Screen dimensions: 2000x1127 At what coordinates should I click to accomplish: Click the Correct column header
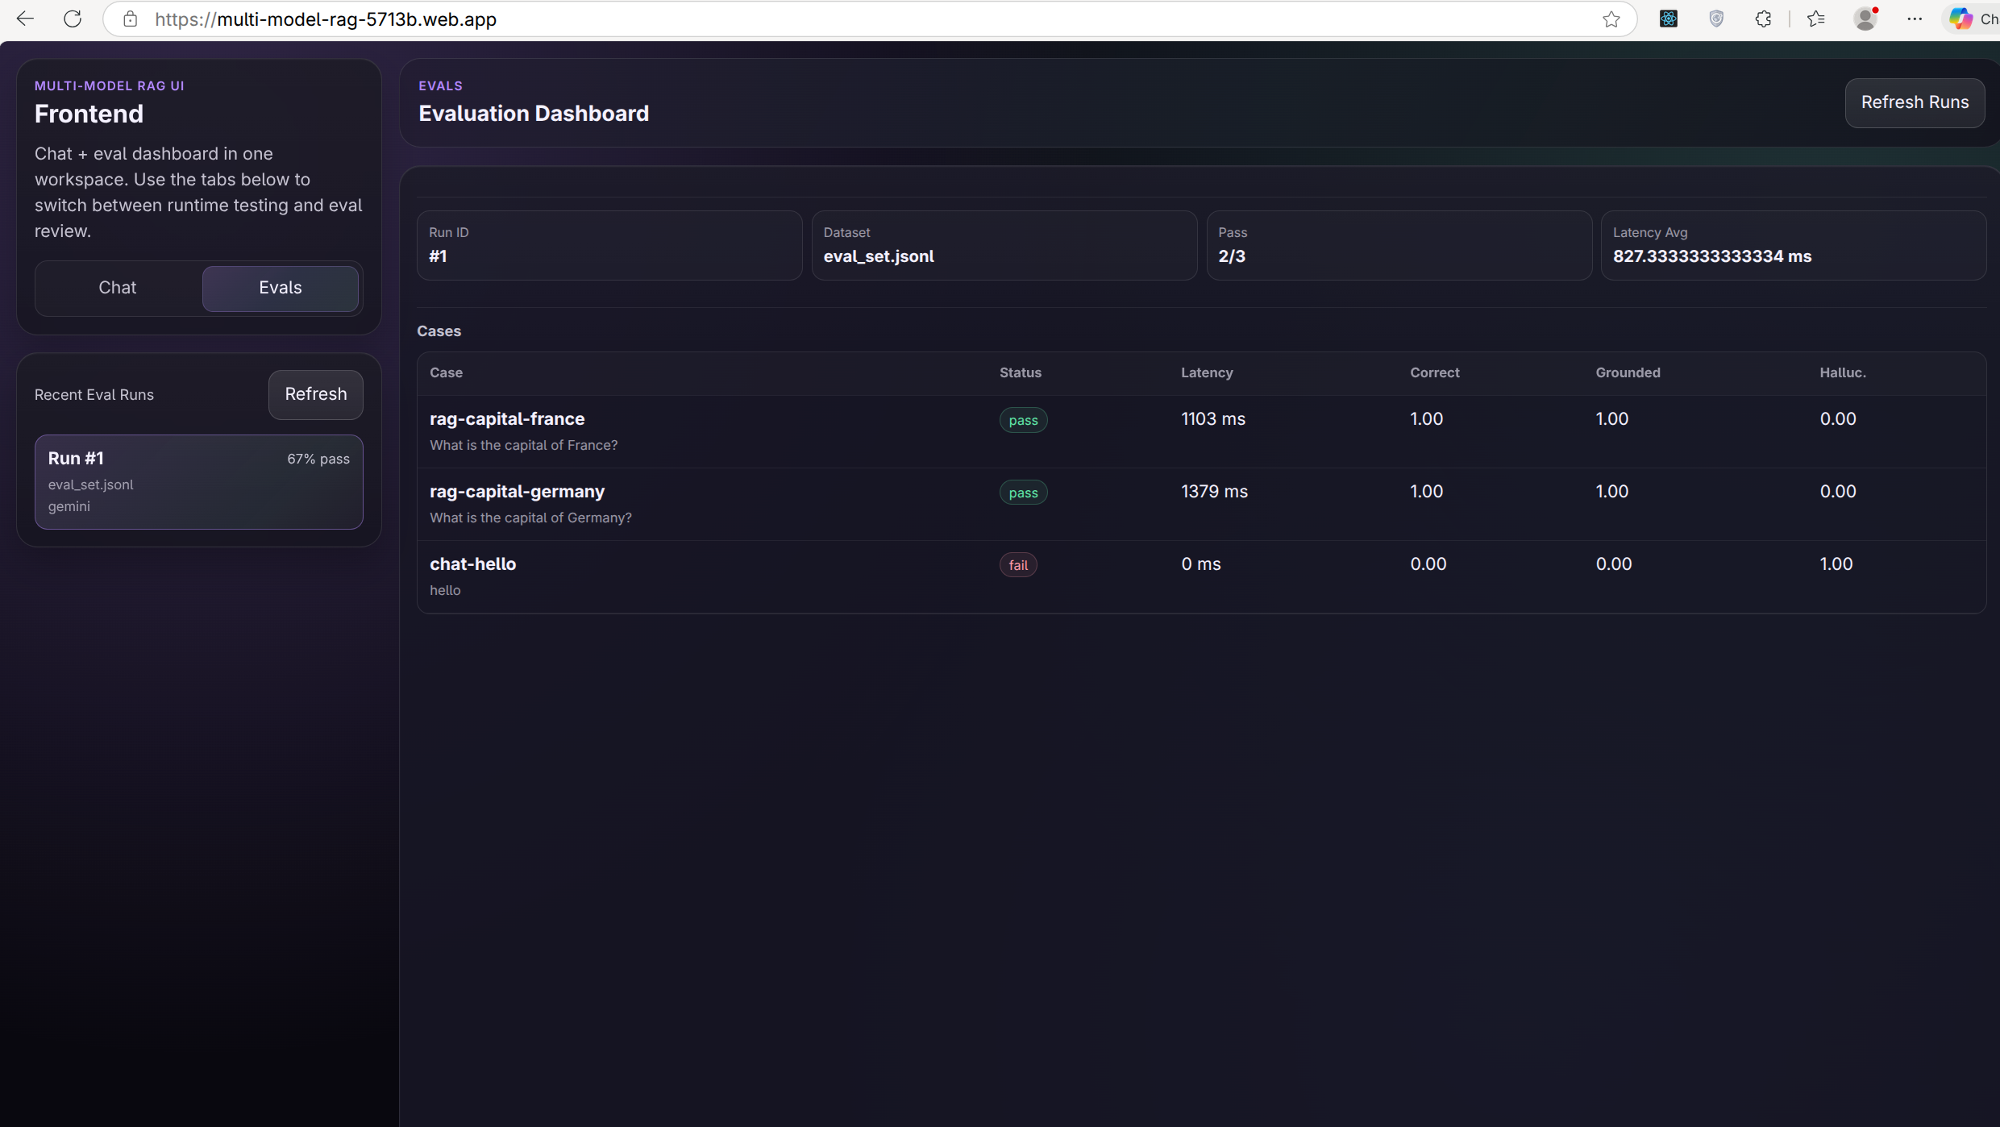click(x=1435, y=372)
